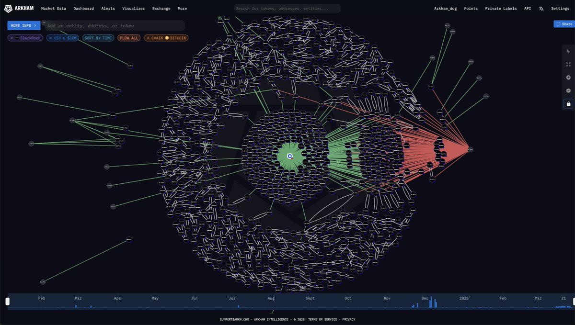Click the left timeline range handle
The width and height of the screenshot is (575, 325).
coord(7,302)
